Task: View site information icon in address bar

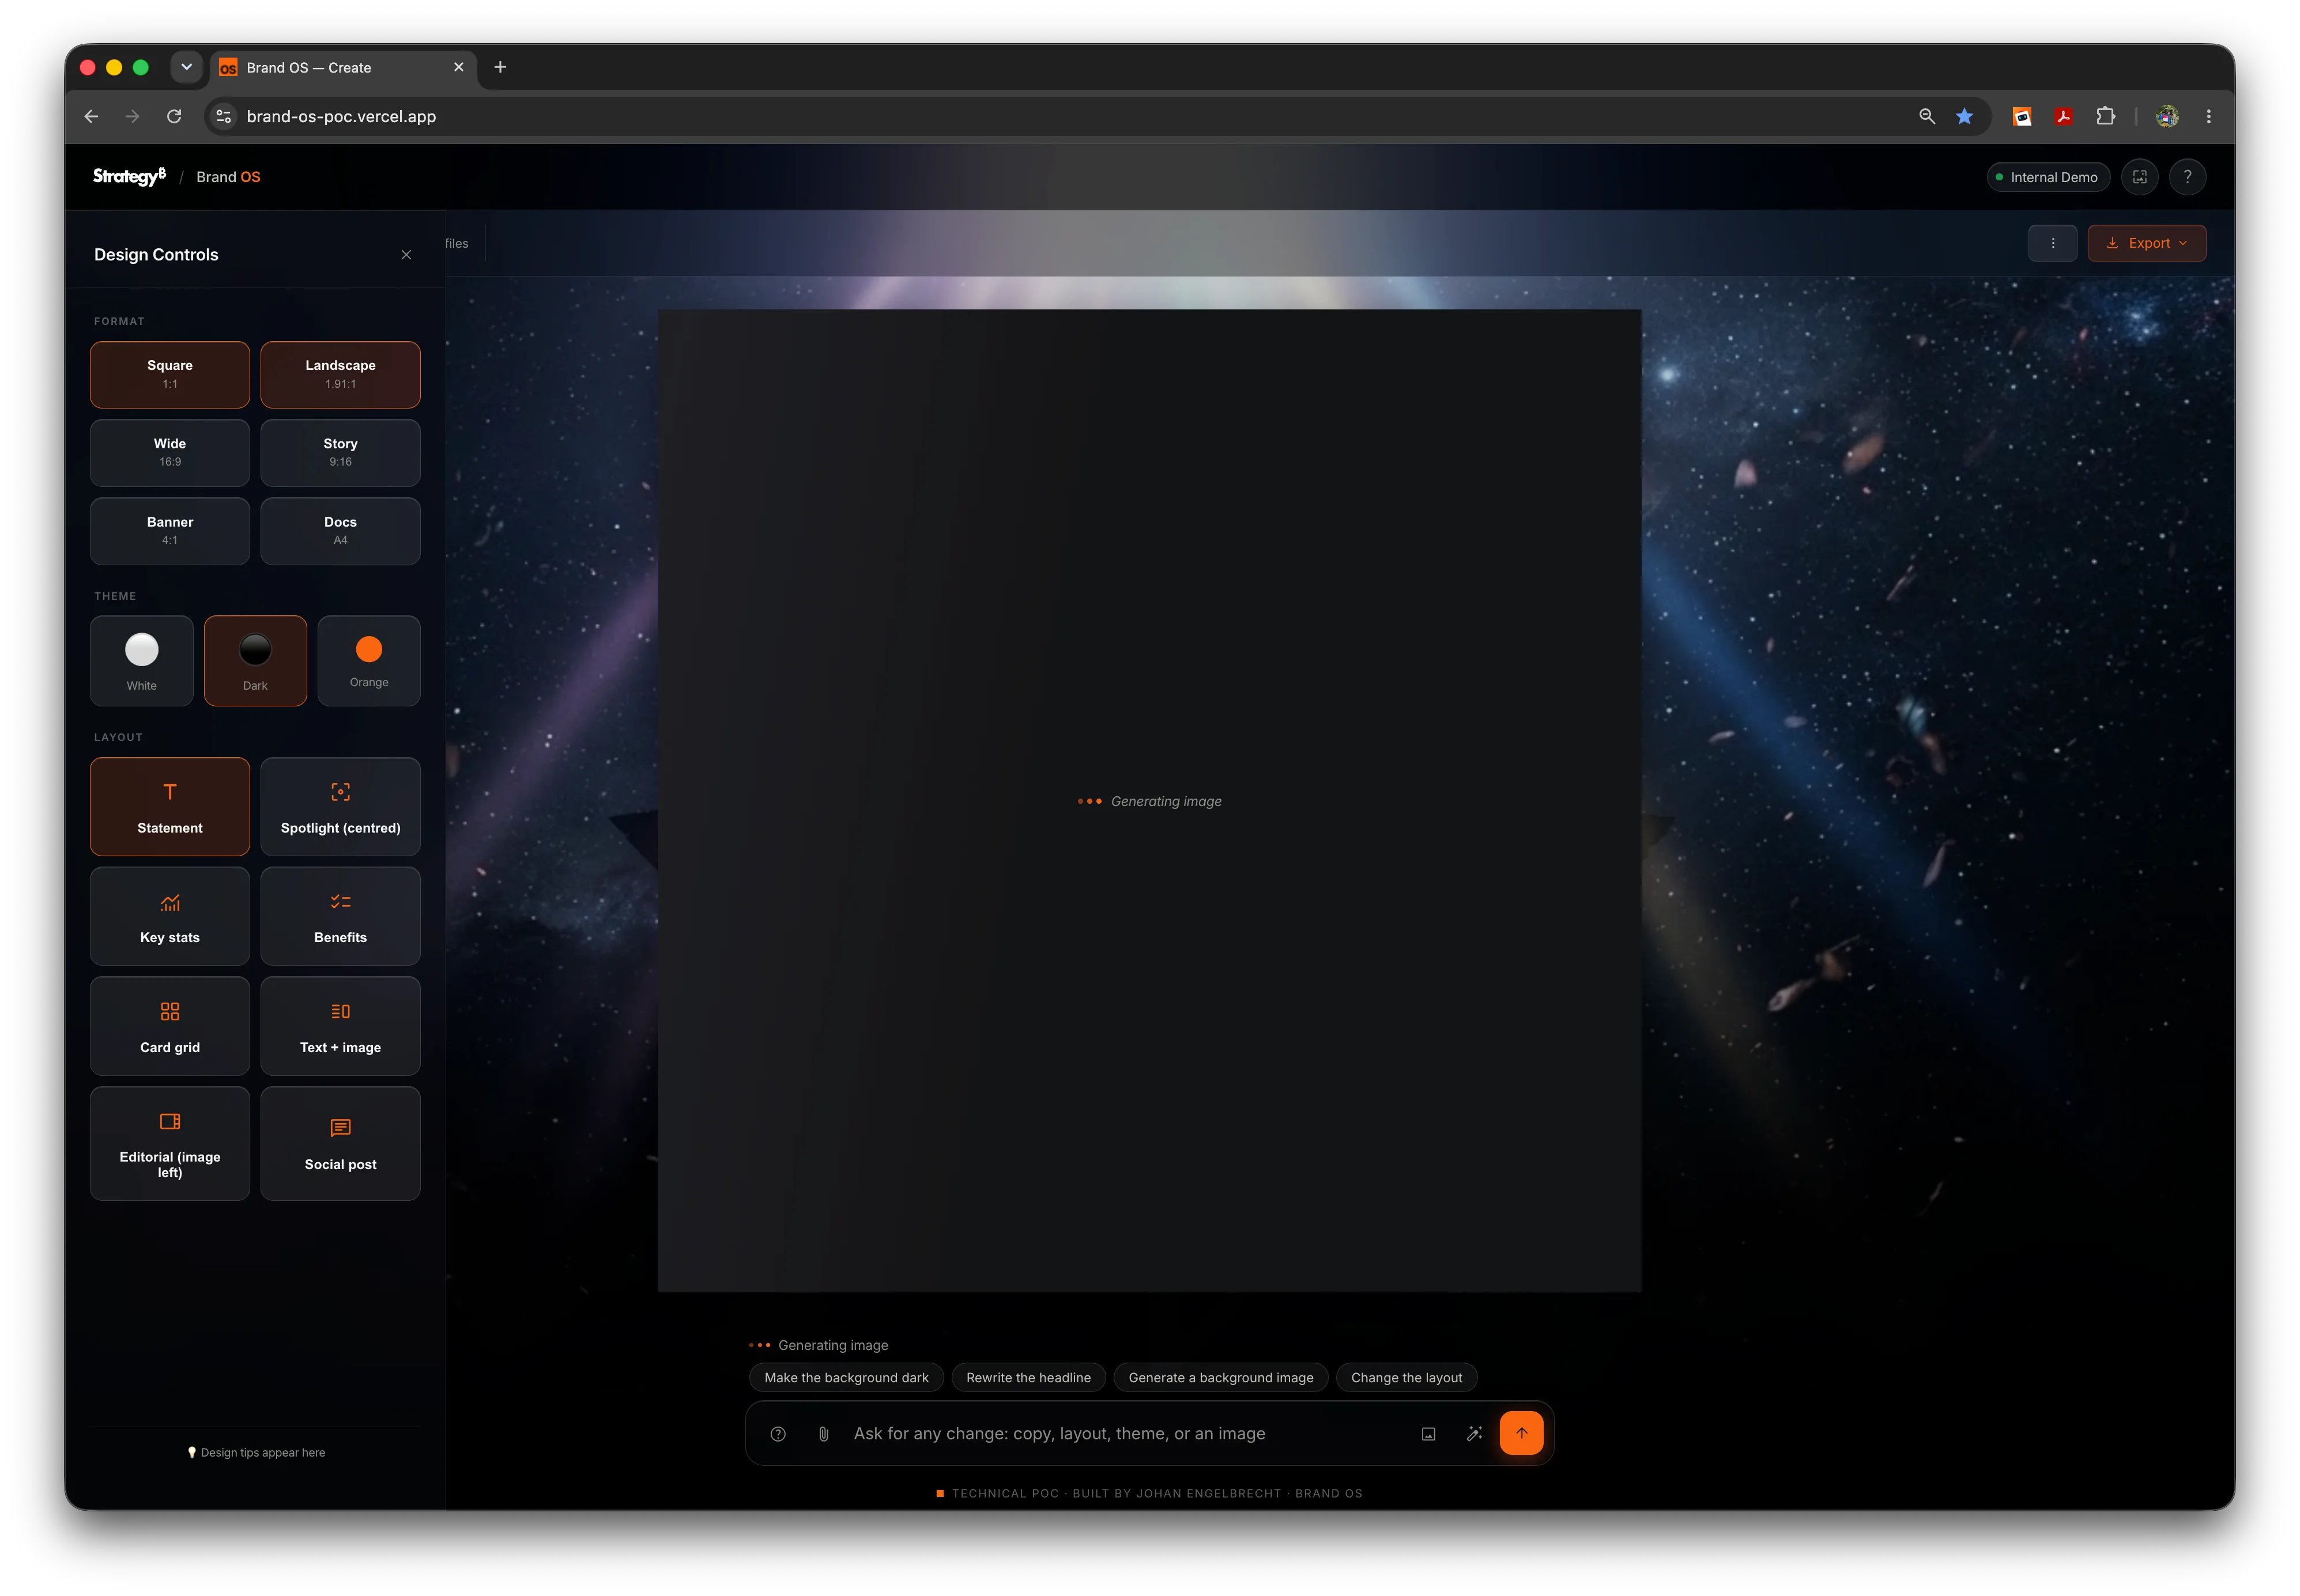Action: (x=224, y=116)
